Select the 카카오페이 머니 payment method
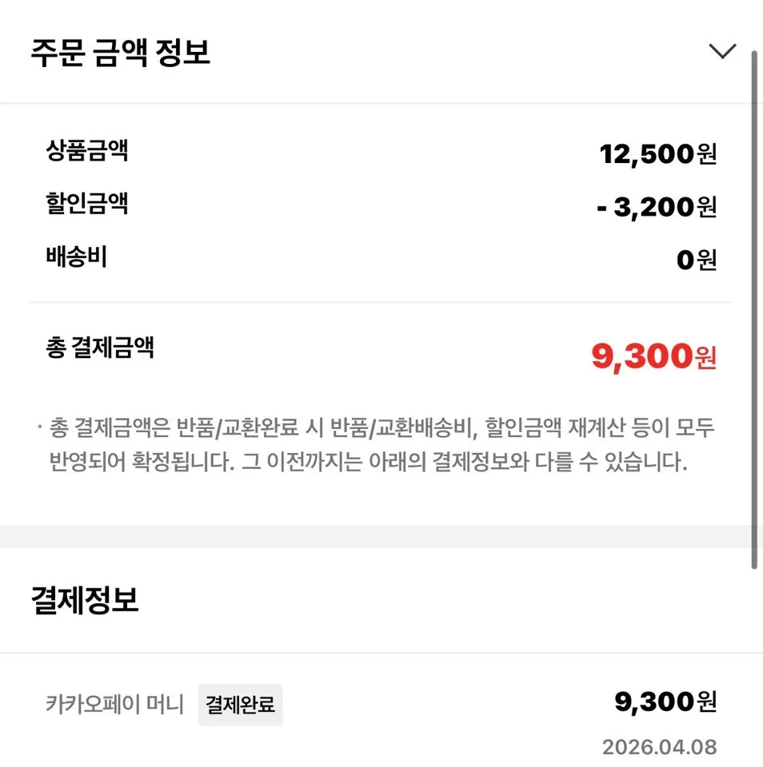 pyautogui.click(x=115, y=704)
